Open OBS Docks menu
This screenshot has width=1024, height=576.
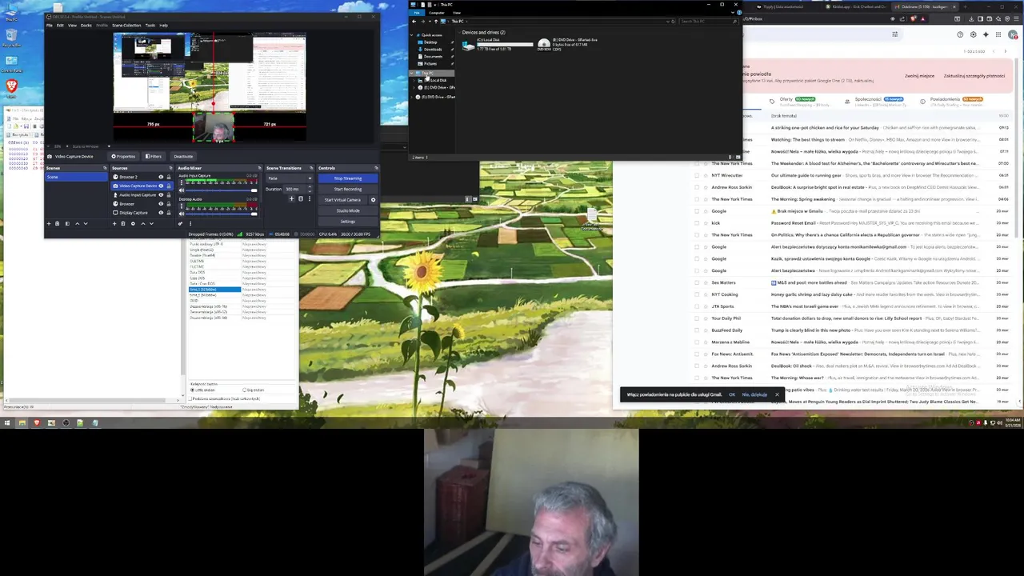point(86,25)
